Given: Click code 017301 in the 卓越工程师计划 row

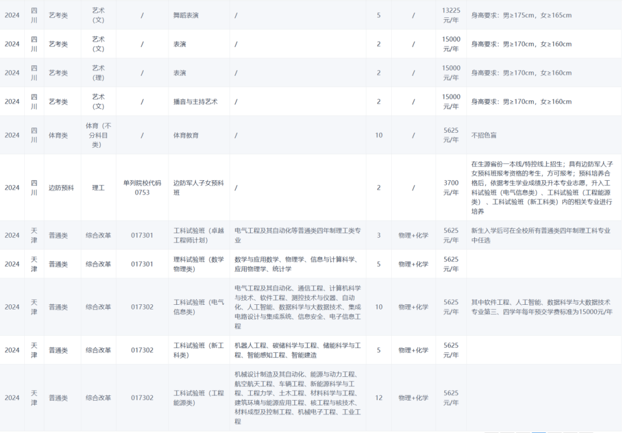Looking at the screenshot, I should pyautogui.click(x=142, y=236).
